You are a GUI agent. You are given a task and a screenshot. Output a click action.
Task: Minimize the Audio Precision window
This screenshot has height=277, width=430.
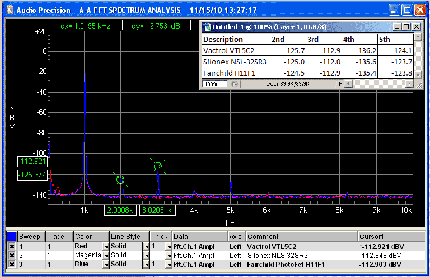tap(394, 10)
